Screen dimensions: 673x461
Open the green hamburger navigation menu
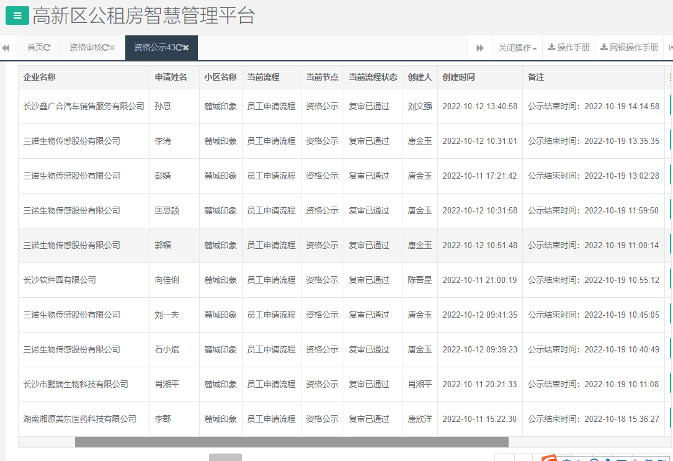(17, 16)
